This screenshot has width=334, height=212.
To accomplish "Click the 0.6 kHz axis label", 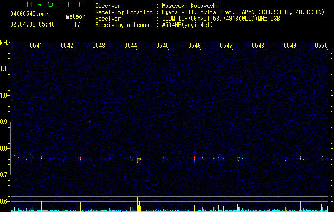I will (4, 201).
